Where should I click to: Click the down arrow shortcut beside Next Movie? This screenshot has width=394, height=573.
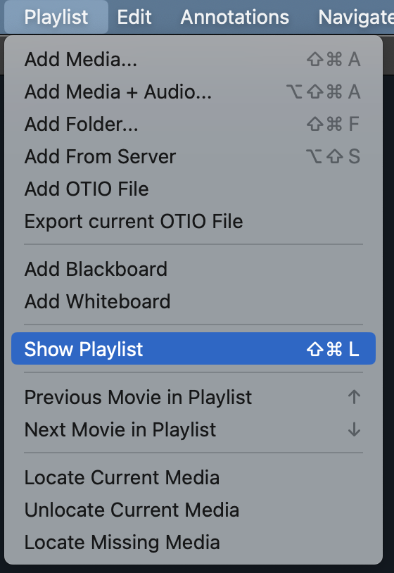click(354, 429)
